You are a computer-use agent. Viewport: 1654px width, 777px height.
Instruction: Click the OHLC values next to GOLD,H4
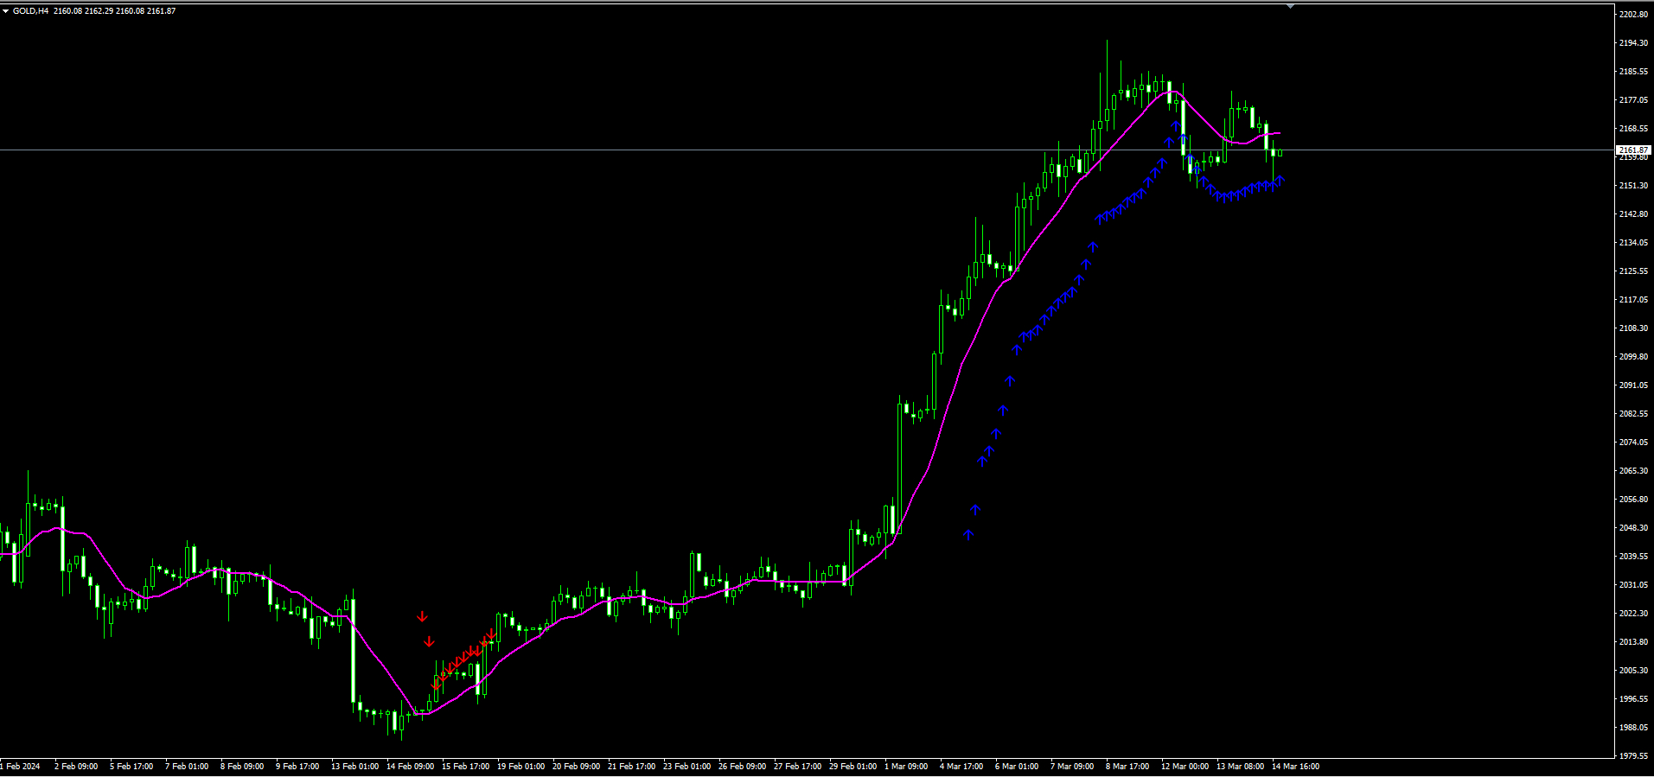click(x=114, y=11)
